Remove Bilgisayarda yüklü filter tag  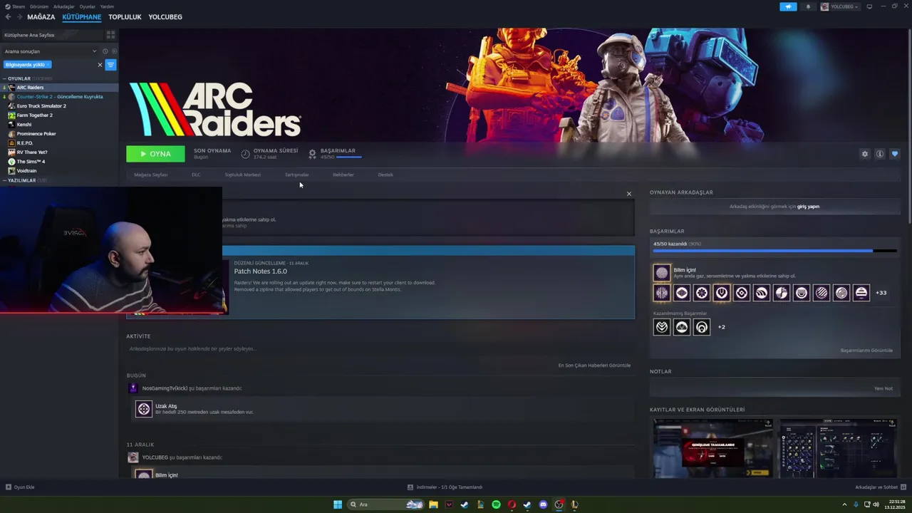point(48,65)
